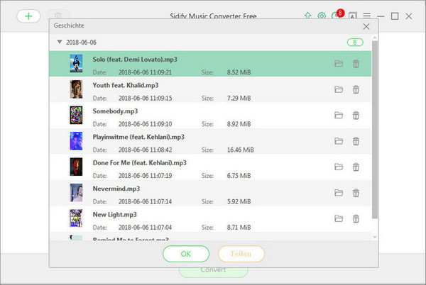
Task: Click file name Solo (feat. Demi Lovato).mp3
Action: pos(135,60)
